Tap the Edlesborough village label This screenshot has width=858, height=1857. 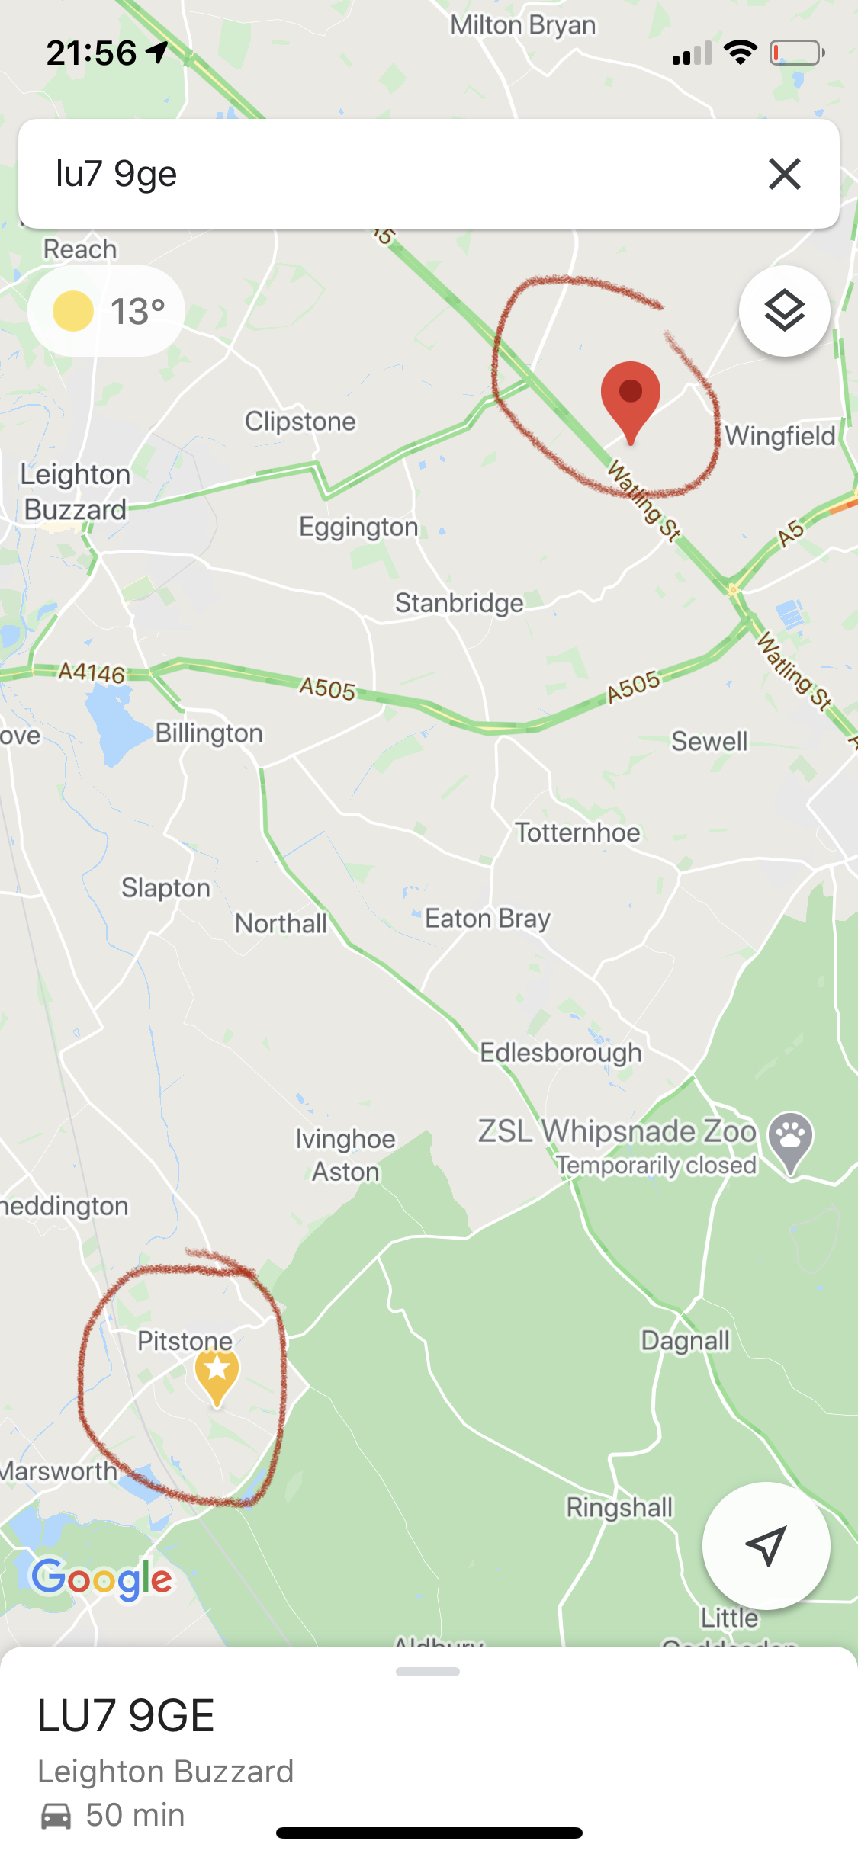coord(561,1053)
